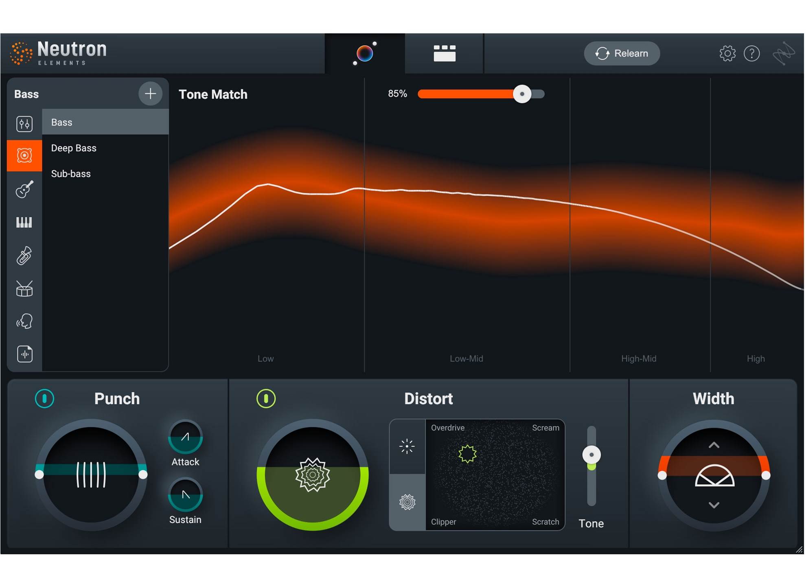The width and height of the screenshot is (806, 586).
Task: Click the Punch main amount dial
Action: point(91,475)
